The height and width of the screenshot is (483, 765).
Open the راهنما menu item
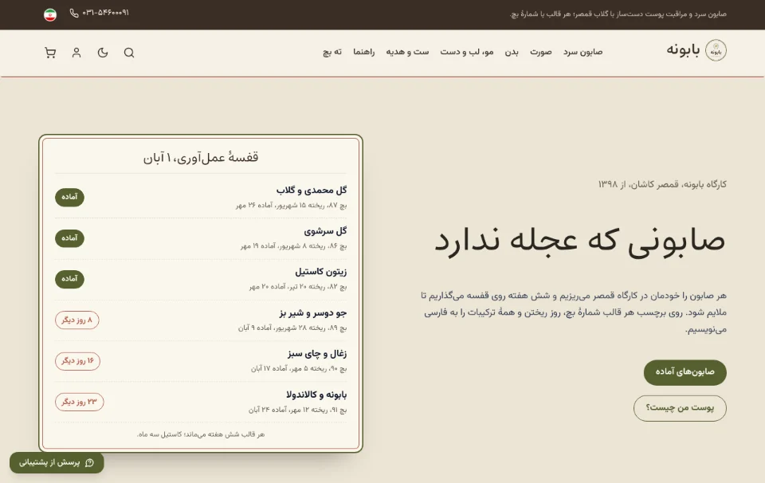click(364, 52)
